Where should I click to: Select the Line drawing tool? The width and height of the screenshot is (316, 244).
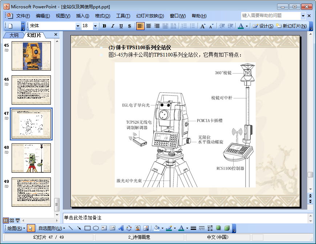point(71,228)
